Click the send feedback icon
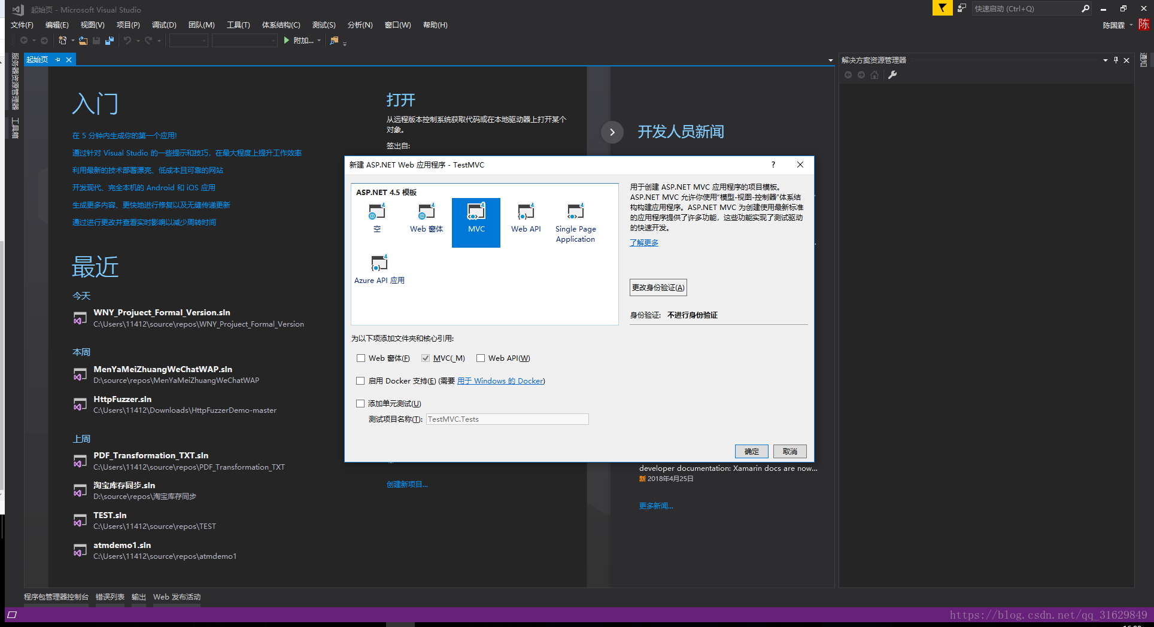The width and height of the screenshot is (1154, 627). coord(961,8)
